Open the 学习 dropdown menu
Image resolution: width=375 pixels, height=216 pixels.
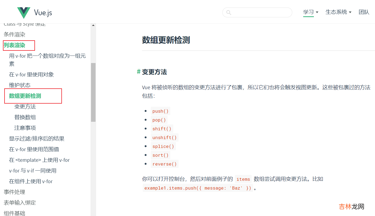(311, 12)
